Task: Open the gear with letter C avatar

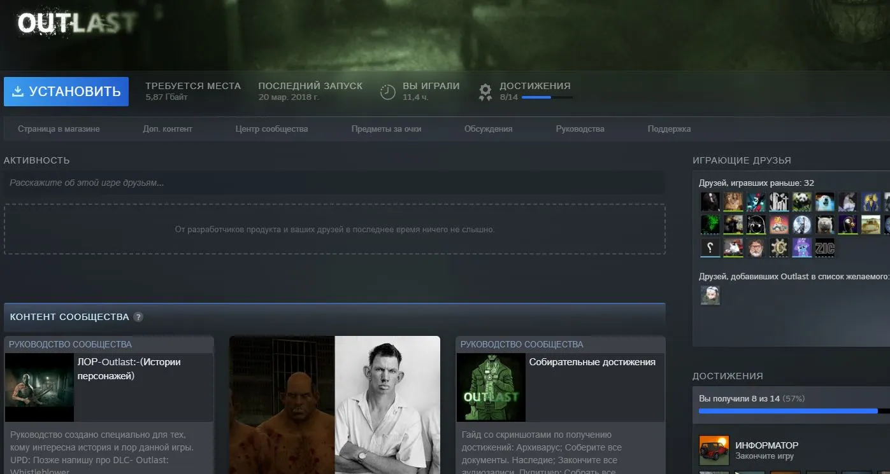Action: (779, 247)
